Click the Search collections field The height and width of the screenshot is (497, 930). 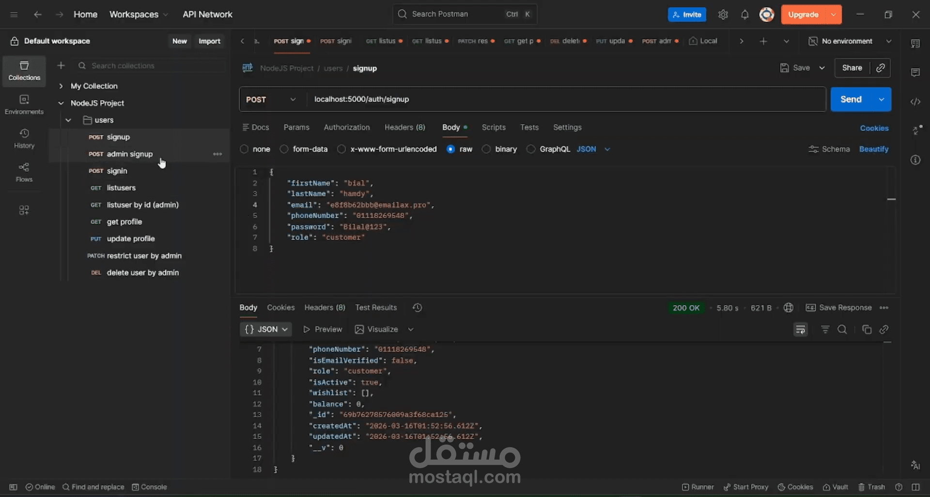point(150,65)
